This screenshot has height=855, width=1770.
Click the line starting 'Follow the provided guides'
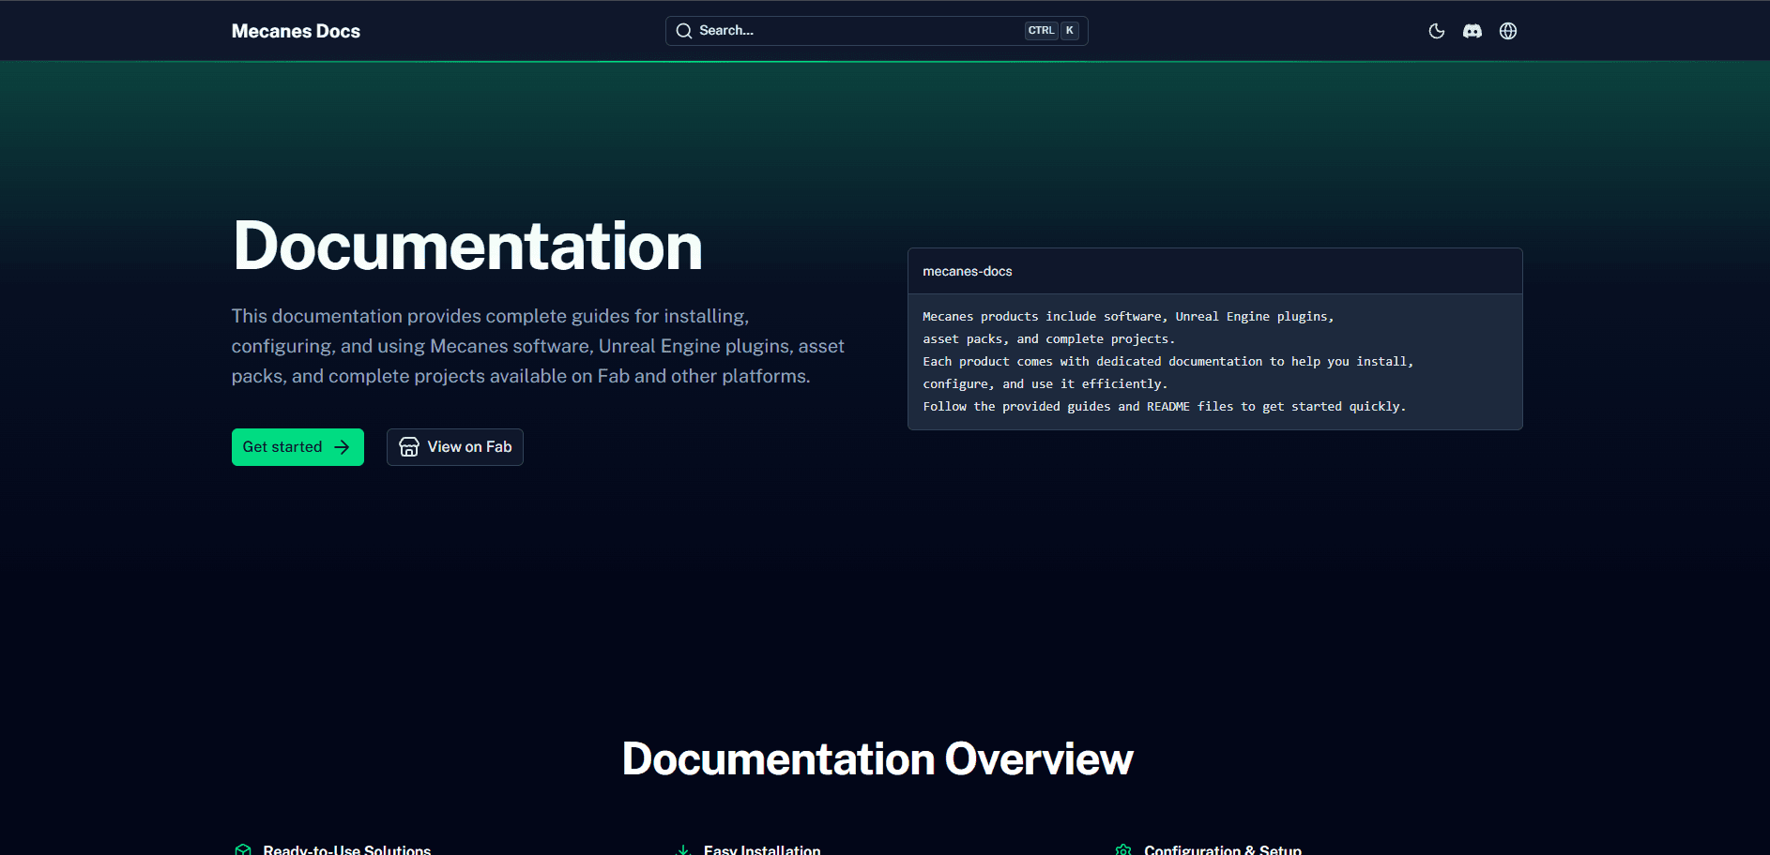click(x=1164, y=406)
